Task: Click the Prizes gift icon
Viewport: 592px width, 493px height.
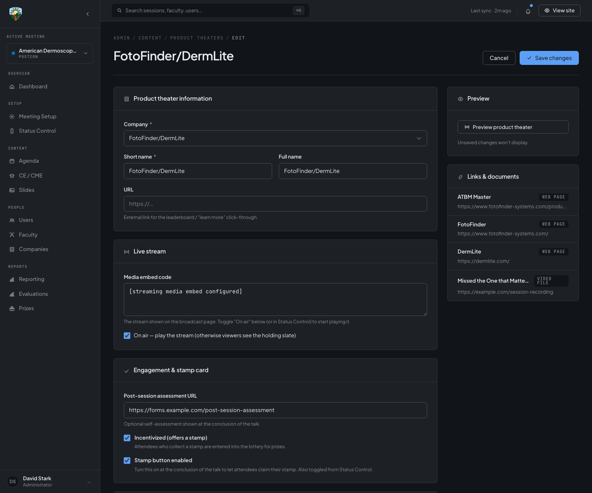Action: 12,309
